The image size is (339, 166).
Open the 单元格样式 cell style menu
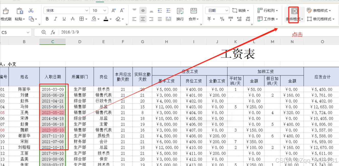(x=321, y=19)
